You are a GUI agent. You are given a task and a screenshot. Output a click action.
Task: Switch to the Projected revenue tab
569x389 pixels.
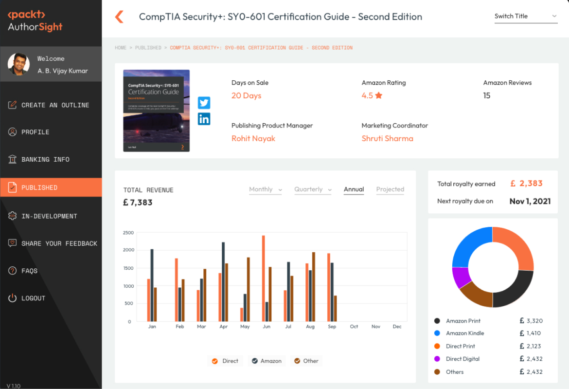coord(390,189)
